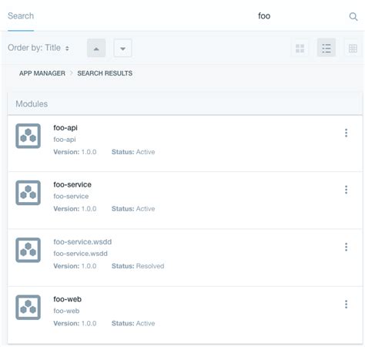Sort results in ascending order
The height and width of the screenshot is (347, 365).
[96, 48]
